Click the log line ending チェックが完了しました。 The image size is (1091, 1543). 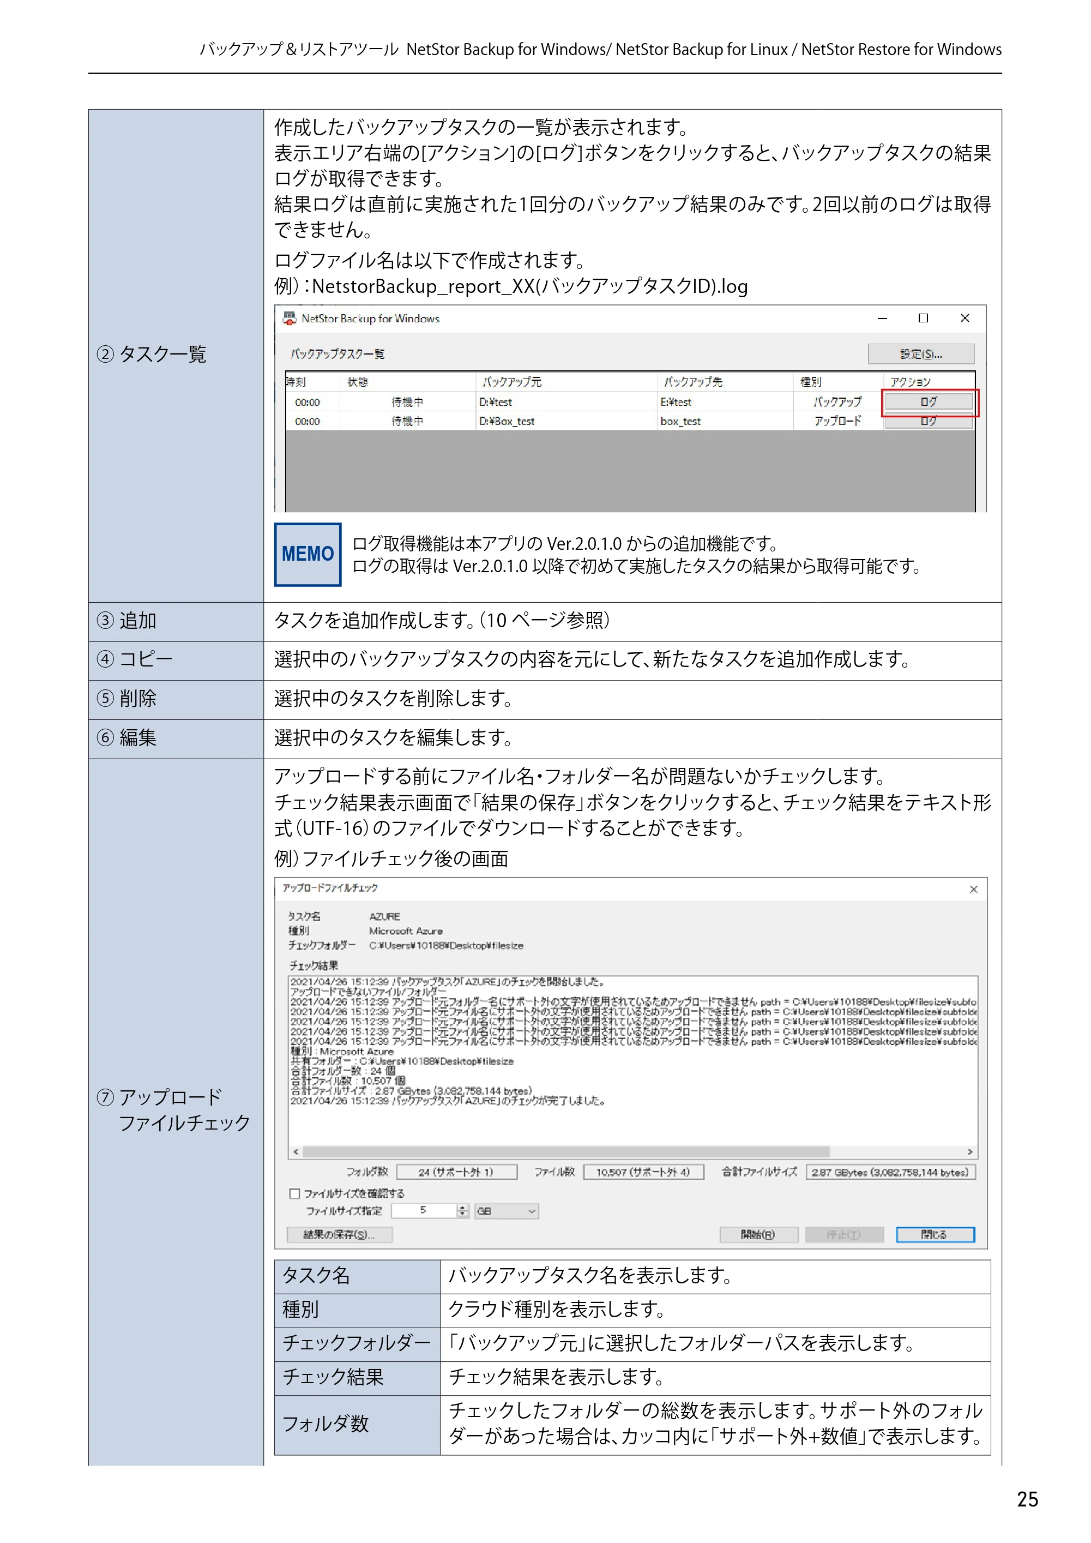point(448,1101)
